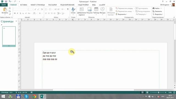The image size is (176, 99).
Task: Open the Фигуры shapes gallery
Action: [x=103, y=9]
